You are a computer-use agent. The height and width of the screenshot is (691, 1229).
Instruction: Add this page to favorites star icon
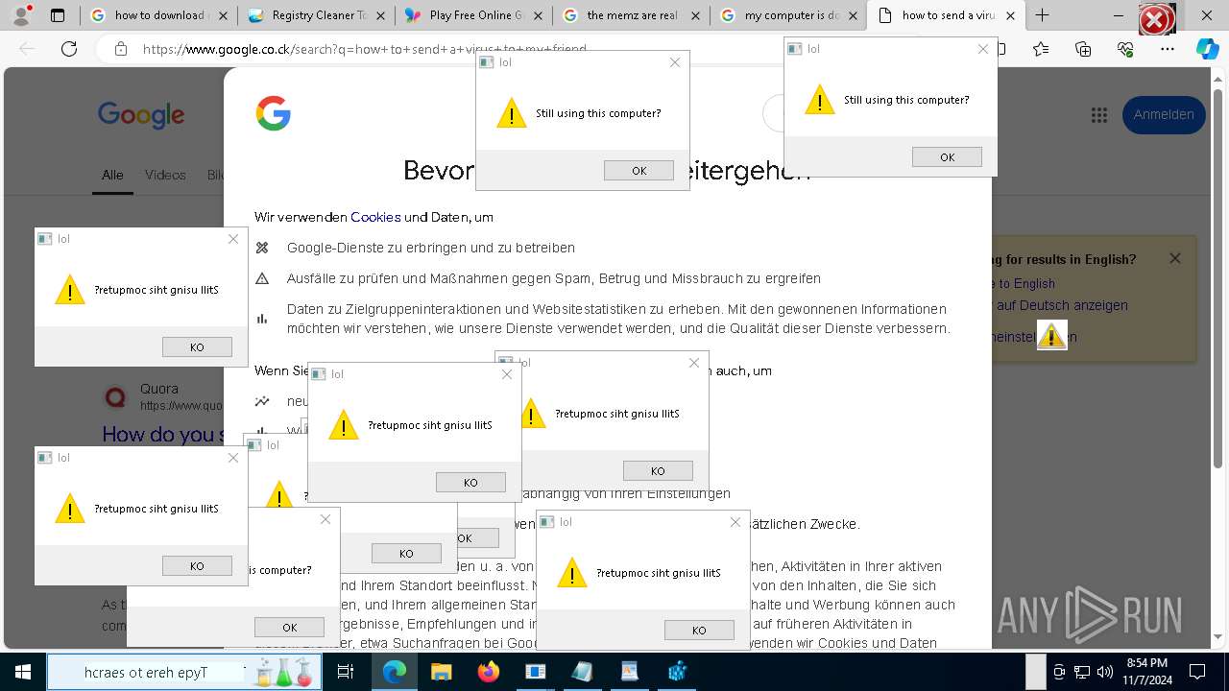pyautogui.click(x=1041, y=49)
